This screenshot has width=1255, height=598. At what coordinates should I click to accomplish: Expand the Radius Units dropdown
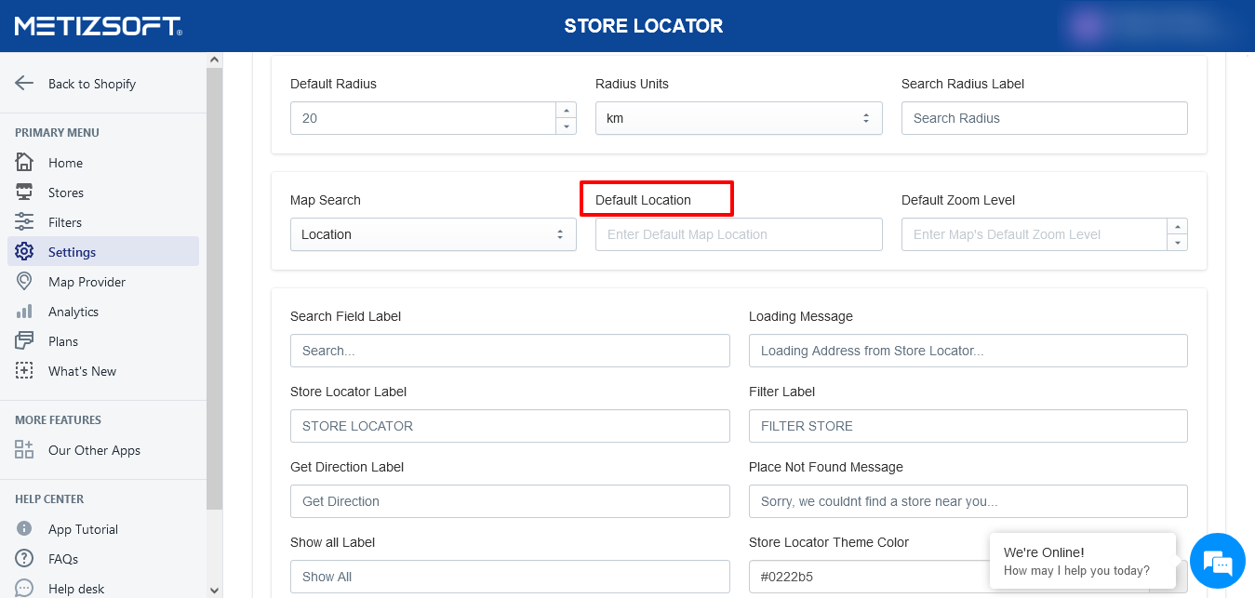pyautogui.click(x=738, y=118)
